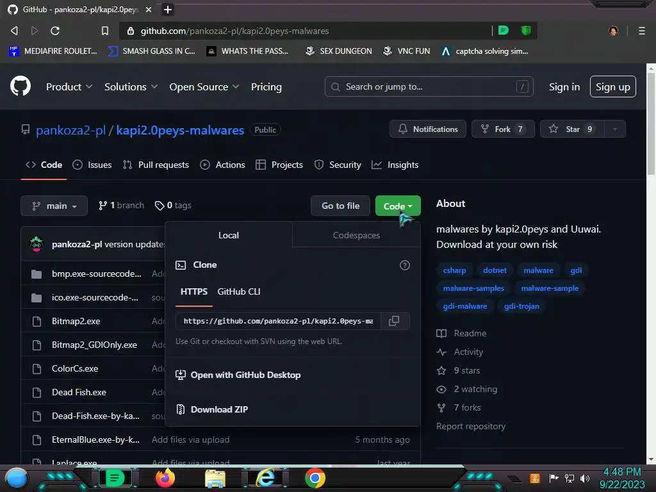Viewport: 656px width, 492px height.
Task: Go back with the browser back arrow
Action: click(x=14, y=31)
